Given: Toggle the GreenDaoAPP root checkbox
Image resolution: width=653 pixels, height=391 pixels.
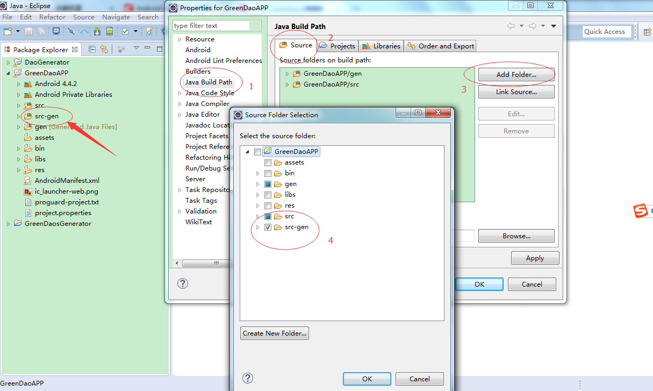Looking at the screenshot, I should point(257,152).
